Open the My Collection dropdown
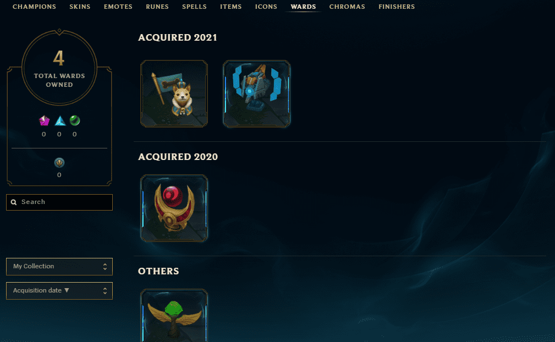 click(59, 267)
